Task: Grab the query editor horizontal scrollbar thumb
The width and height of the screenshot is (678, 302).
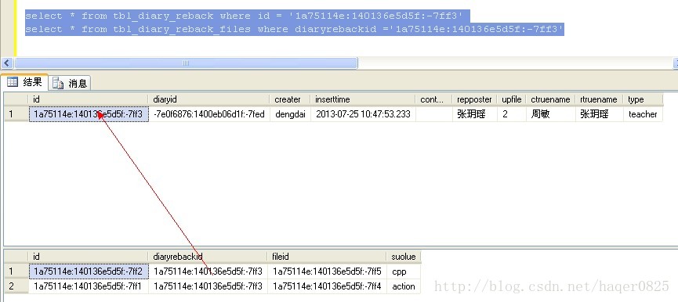Action: [186, 63]
